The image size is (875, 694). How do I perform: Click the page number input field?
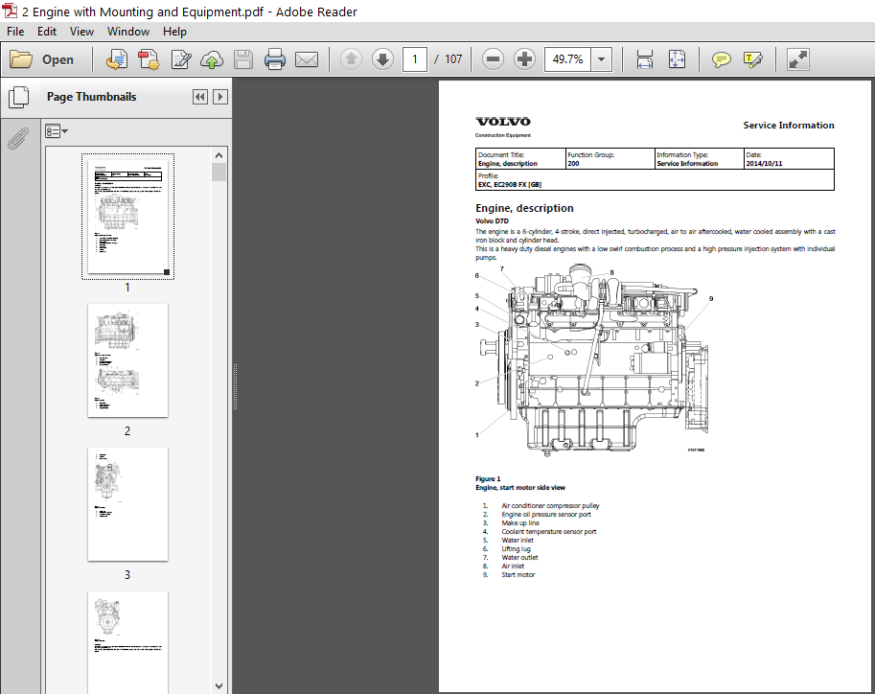point(415,59)
